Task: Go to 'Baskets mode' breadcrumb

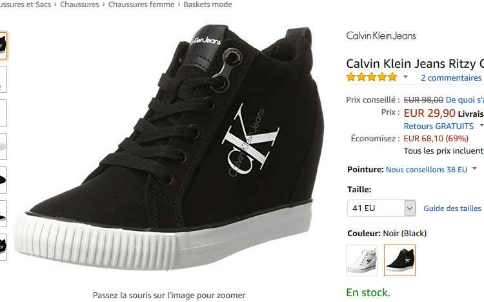Action: pyautogui.click(x=208, y=5)
